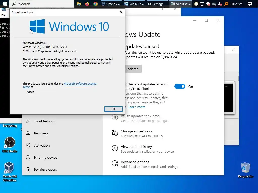Click the Pause updates pause icon
258x193 pixels.
pos(115,117)
